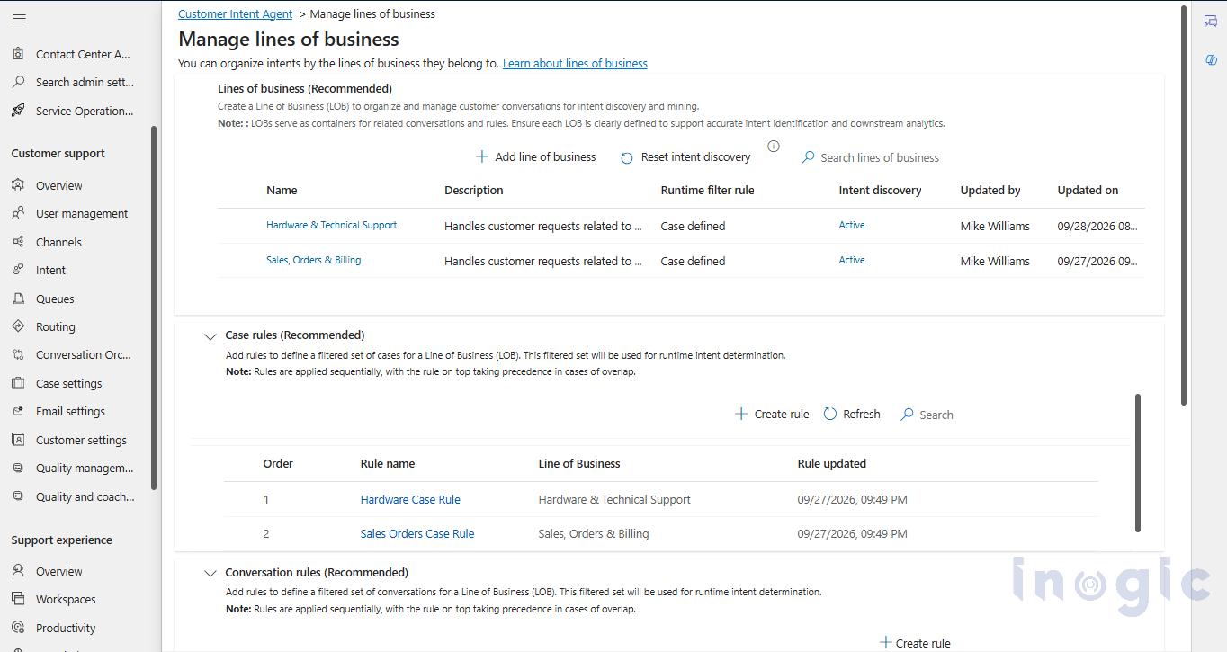Click the Routing diamond icon

(18, 326)
